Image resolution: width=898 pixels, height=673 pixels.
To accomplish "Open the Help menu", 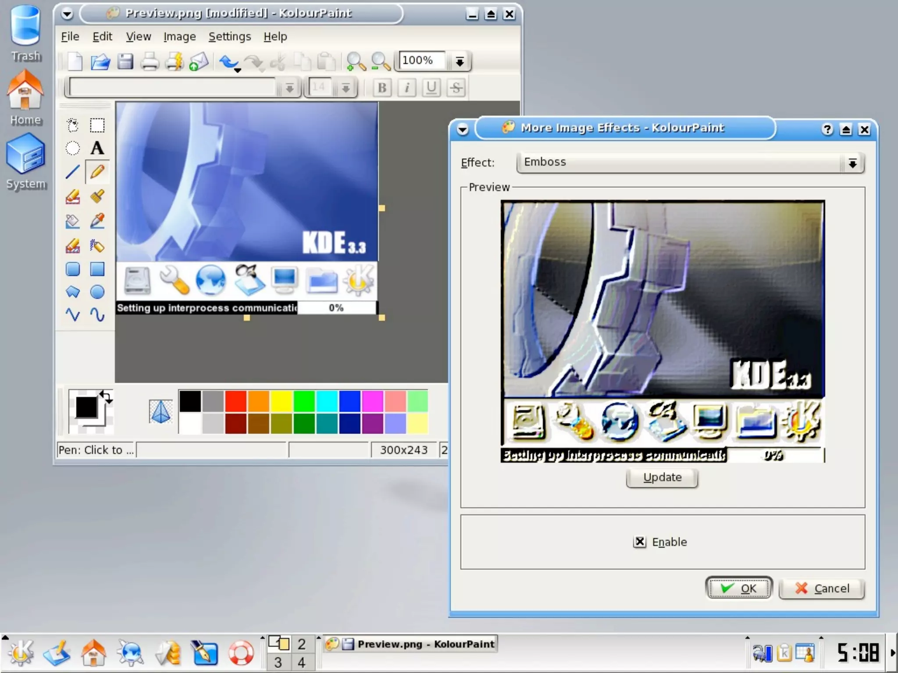I will pos(275,36).
